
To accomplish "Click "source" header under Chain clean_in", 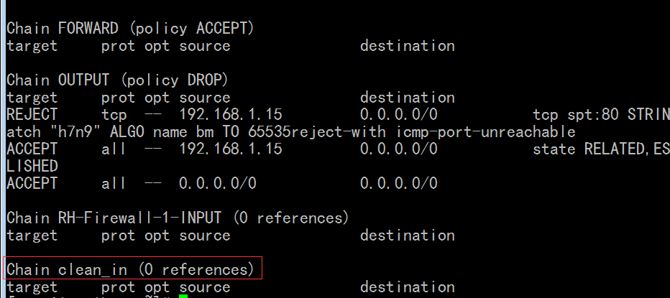I will (x=205, y=287).
